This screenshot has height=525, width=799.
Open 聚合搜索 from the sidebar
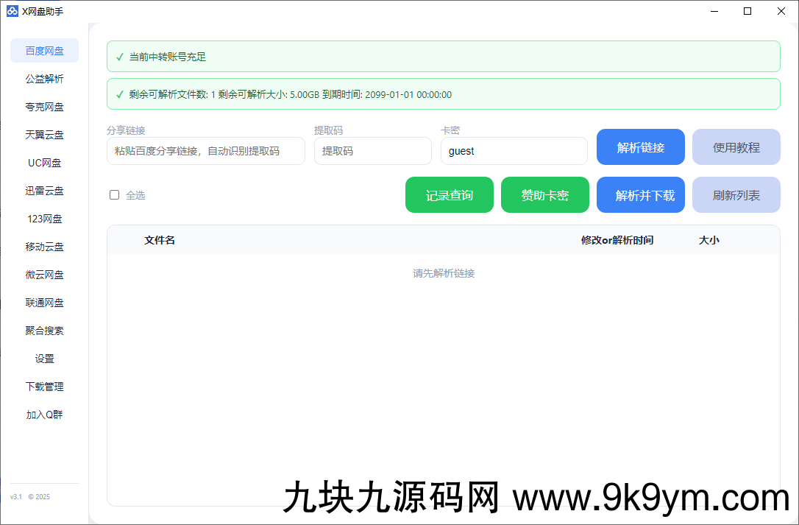(44, 331)
